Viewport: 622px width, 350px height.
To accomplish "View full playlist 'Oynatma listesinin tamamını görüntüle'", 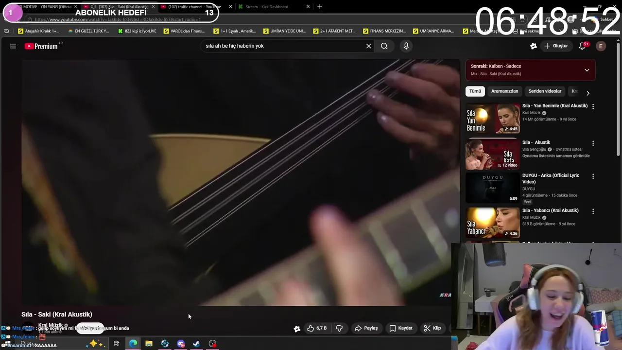I will click(556, 156).
